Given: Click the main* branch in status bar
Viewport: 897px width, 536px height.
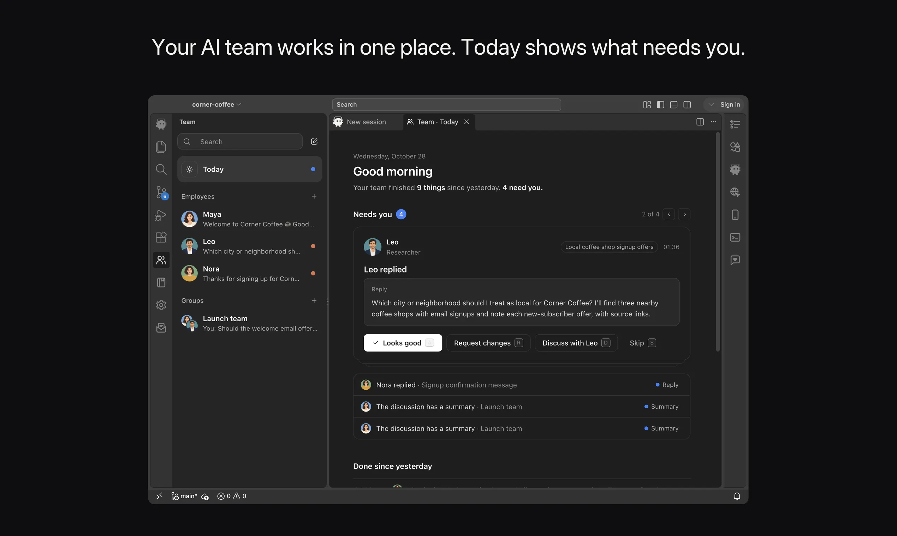Looking at the screenshot, I should (184, 496).
